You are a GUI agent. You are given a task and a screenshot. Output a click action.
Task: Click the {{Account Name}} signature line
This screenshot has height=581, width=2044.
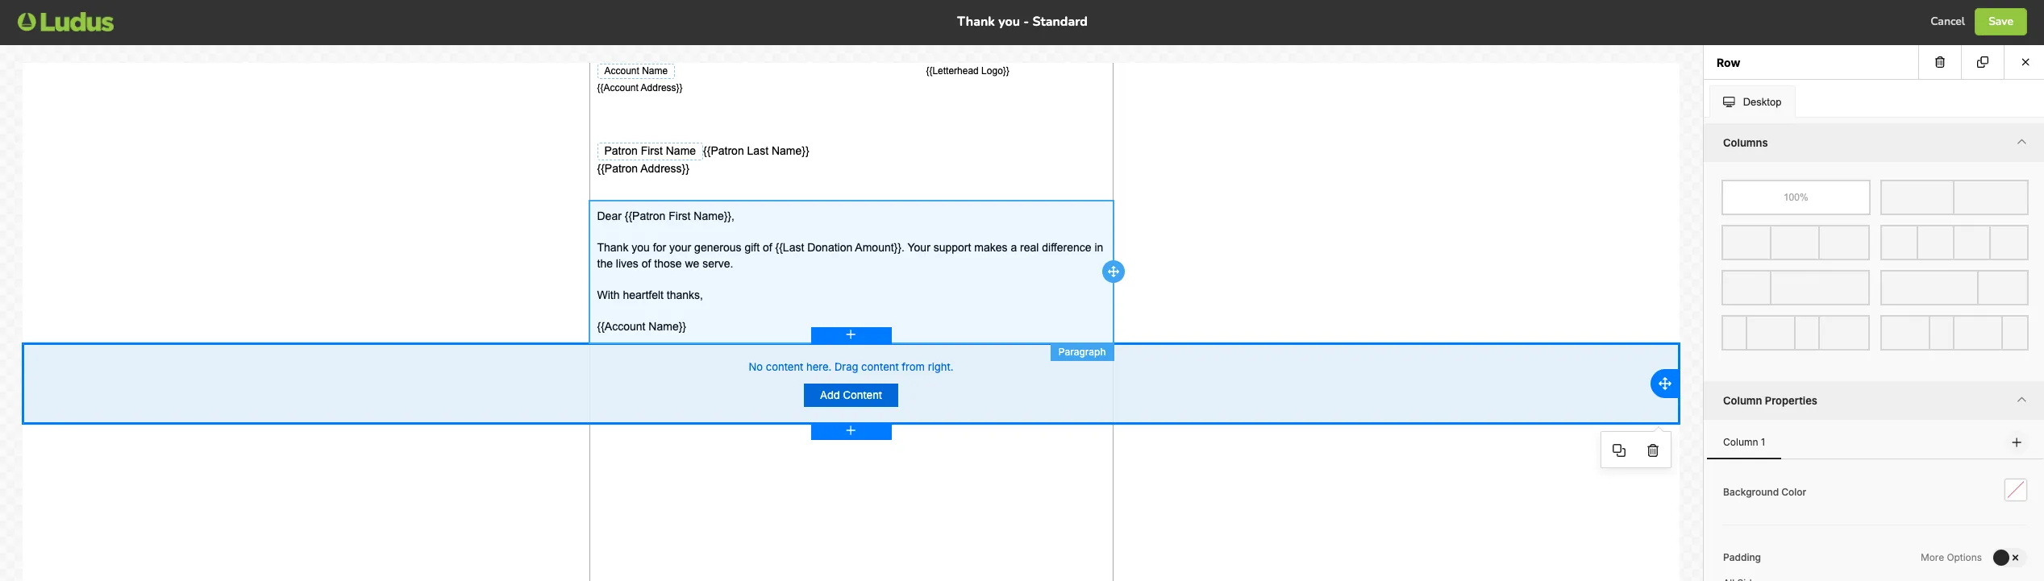pos(641,326)
